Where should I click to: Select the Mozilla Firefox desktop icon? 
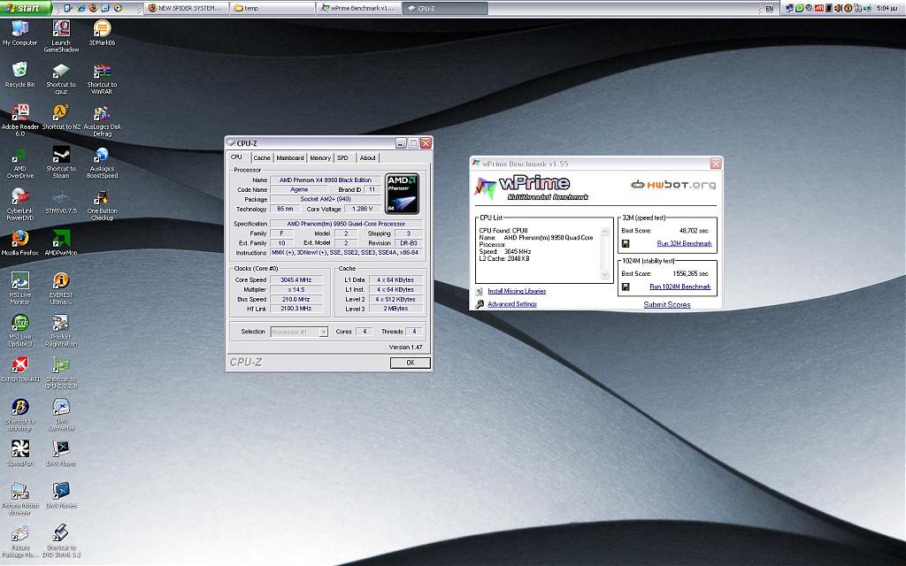[x=20, y=242]
